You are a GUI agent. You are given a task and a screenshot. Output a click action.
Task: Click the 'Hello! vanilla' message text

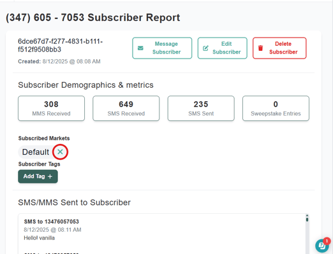click(x=39, y=238)
